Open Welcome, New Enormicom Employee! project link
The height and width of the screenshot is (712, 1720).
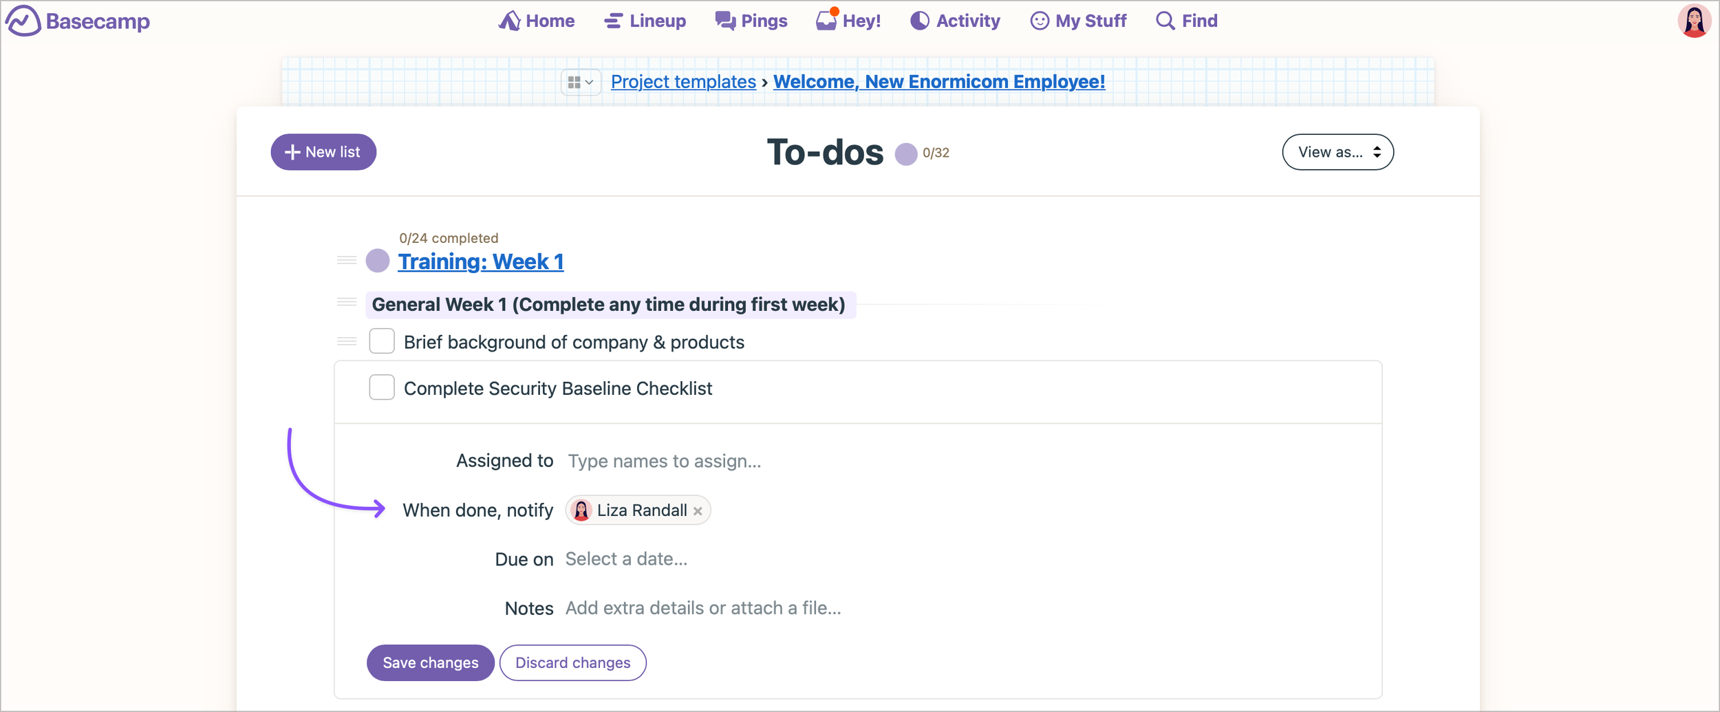point(939,82)
